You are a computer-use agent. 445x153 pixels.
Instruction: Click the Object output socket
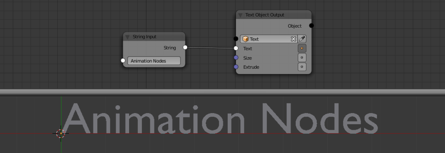tap(311, 26)
